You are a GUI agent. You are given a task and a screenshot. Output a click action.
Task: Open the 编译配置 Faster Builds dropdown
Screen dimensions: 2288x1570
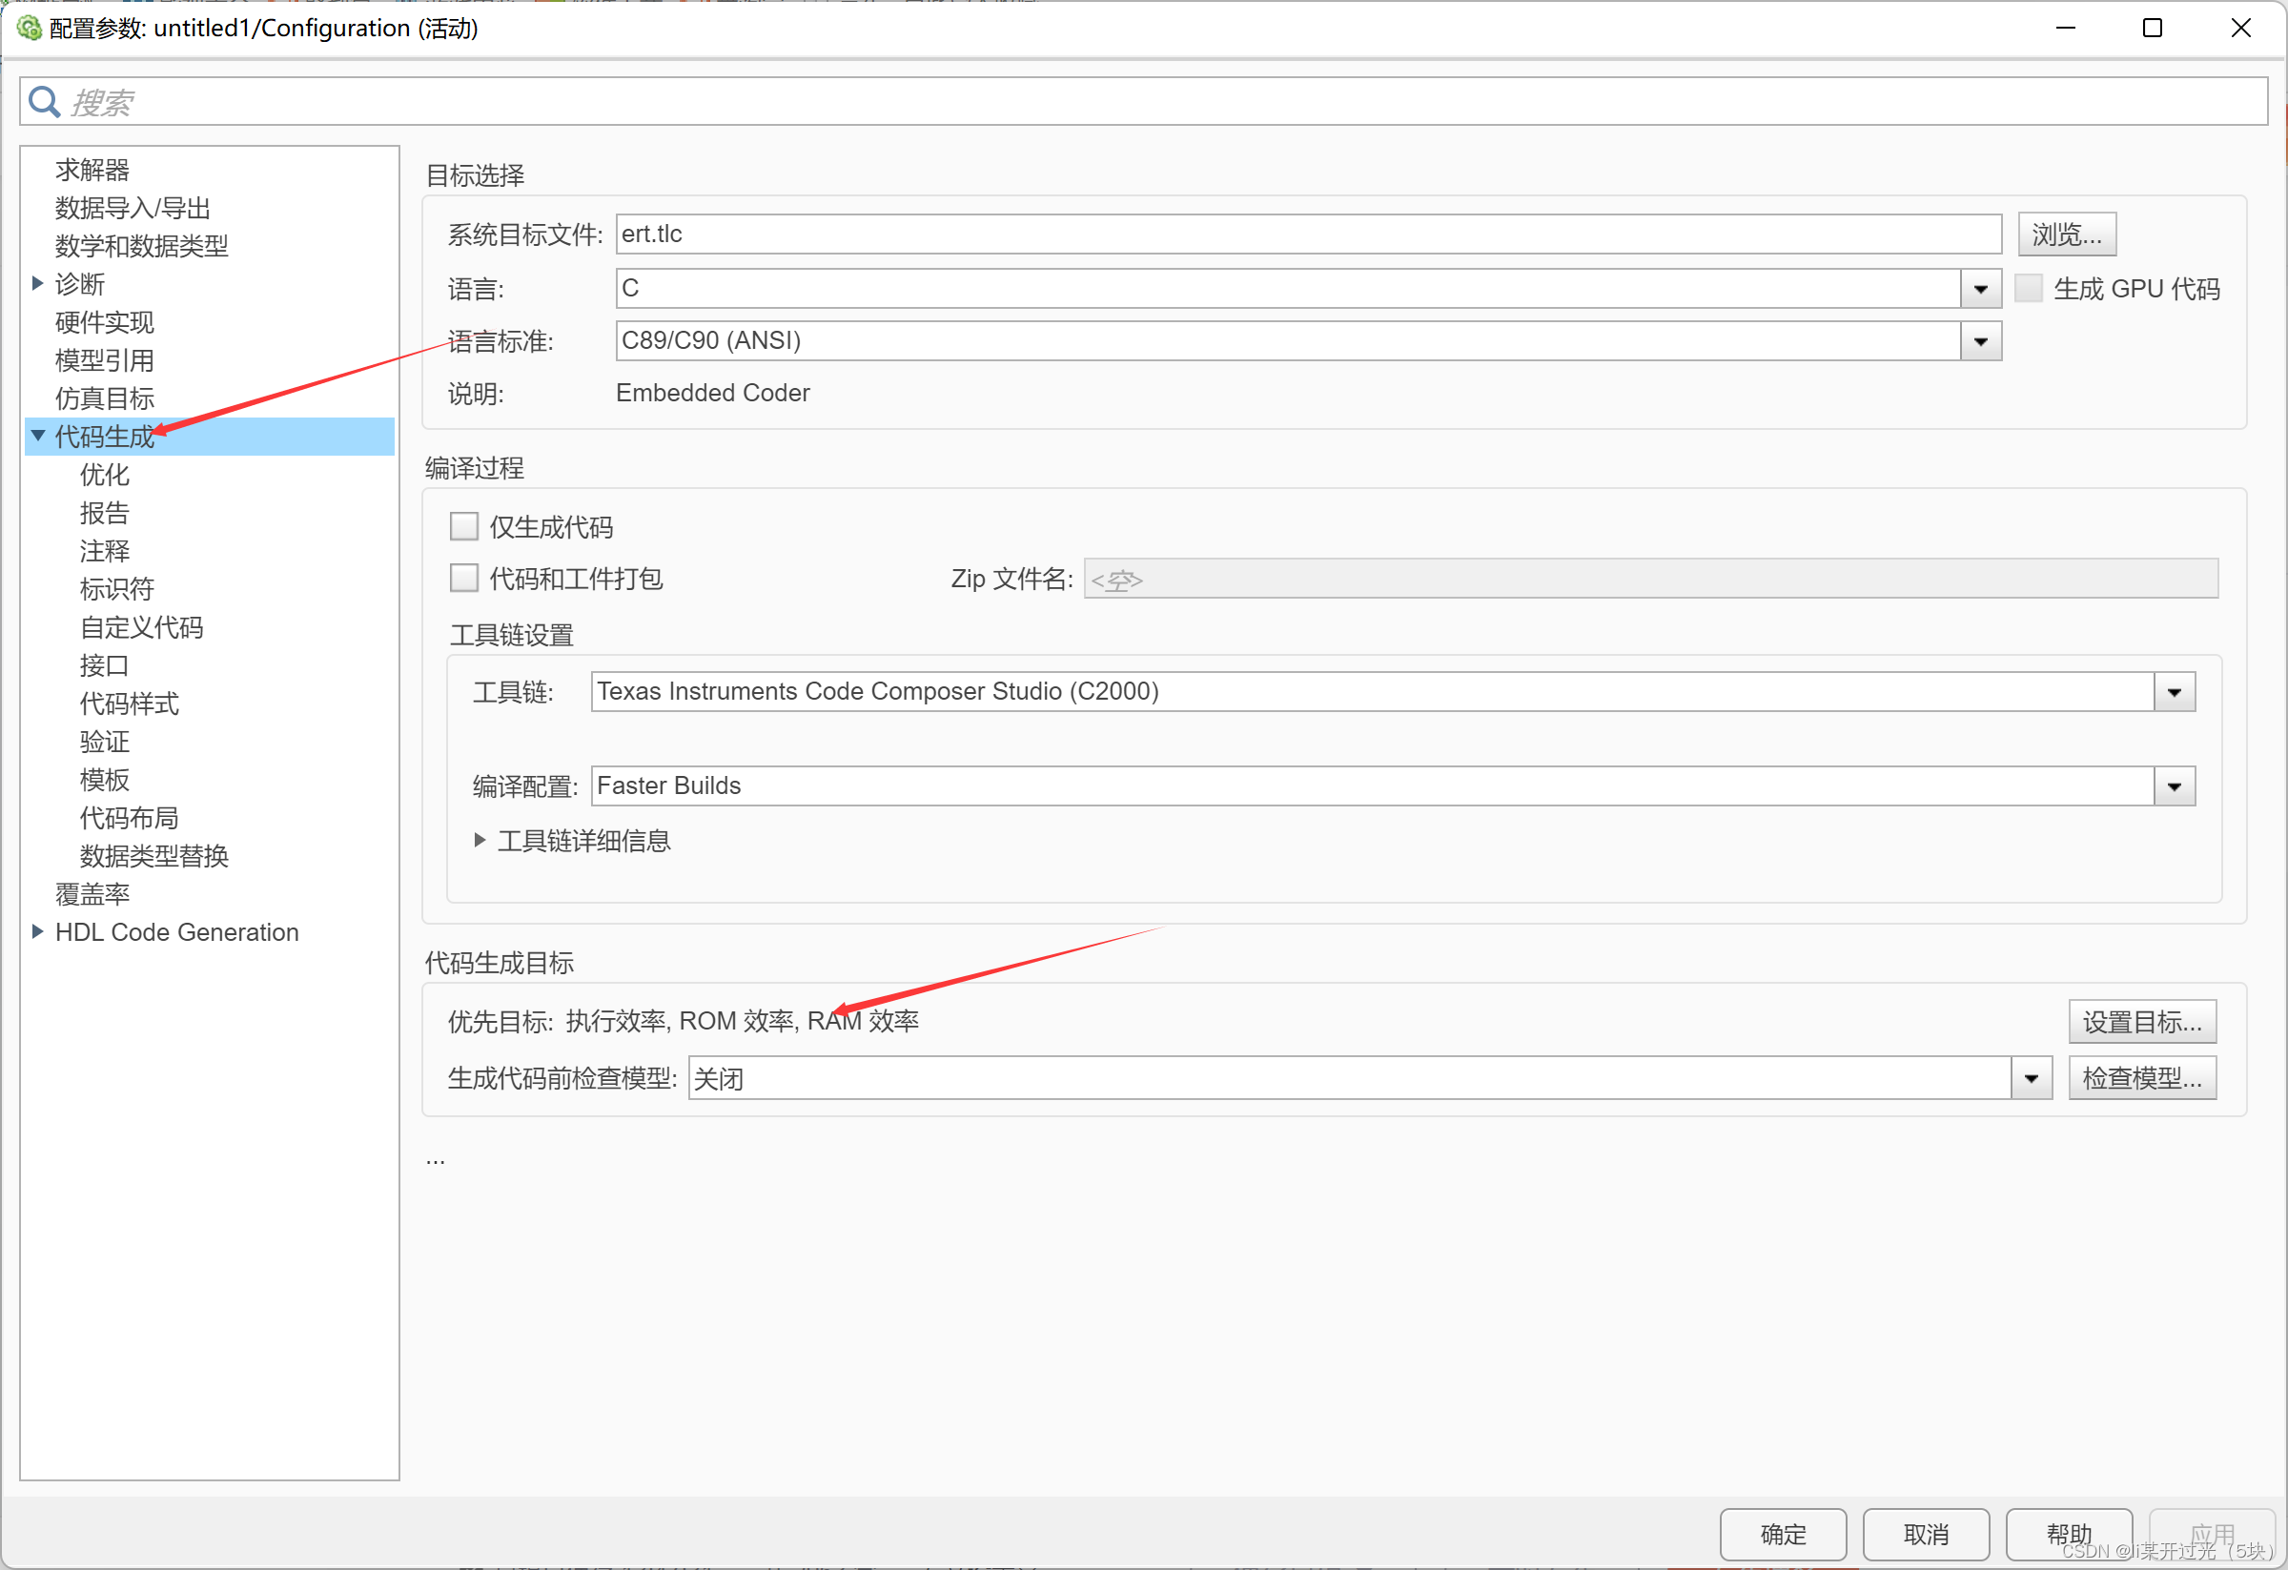click(x=2174, y=786)
